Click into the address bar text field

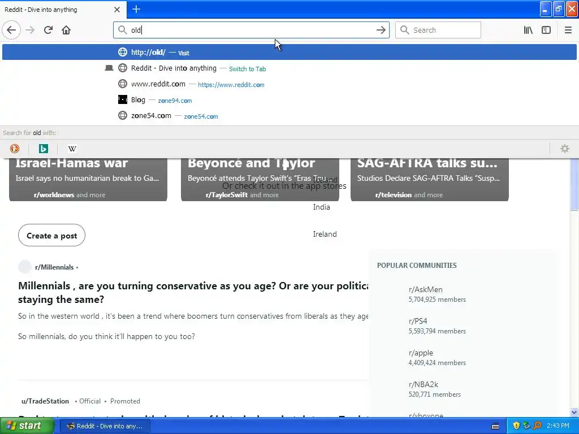[251, 30]
